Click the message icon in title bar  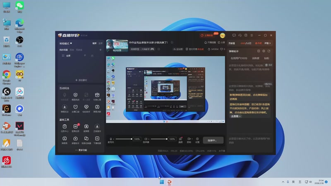coord(234,35)
